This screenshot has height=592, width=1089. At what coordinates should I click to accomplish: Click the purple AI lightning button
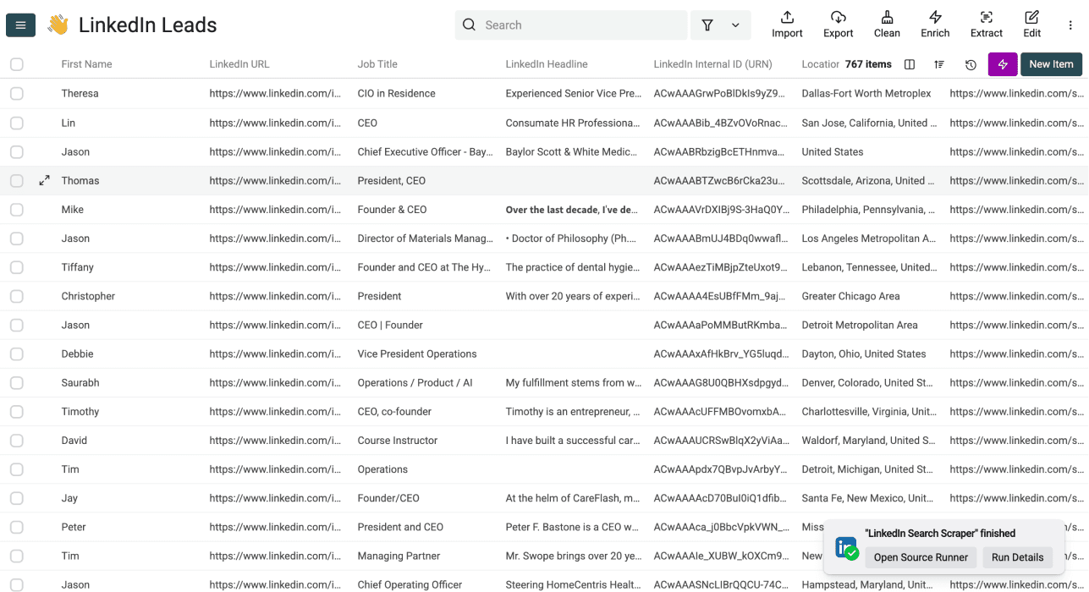(1002, 63)
